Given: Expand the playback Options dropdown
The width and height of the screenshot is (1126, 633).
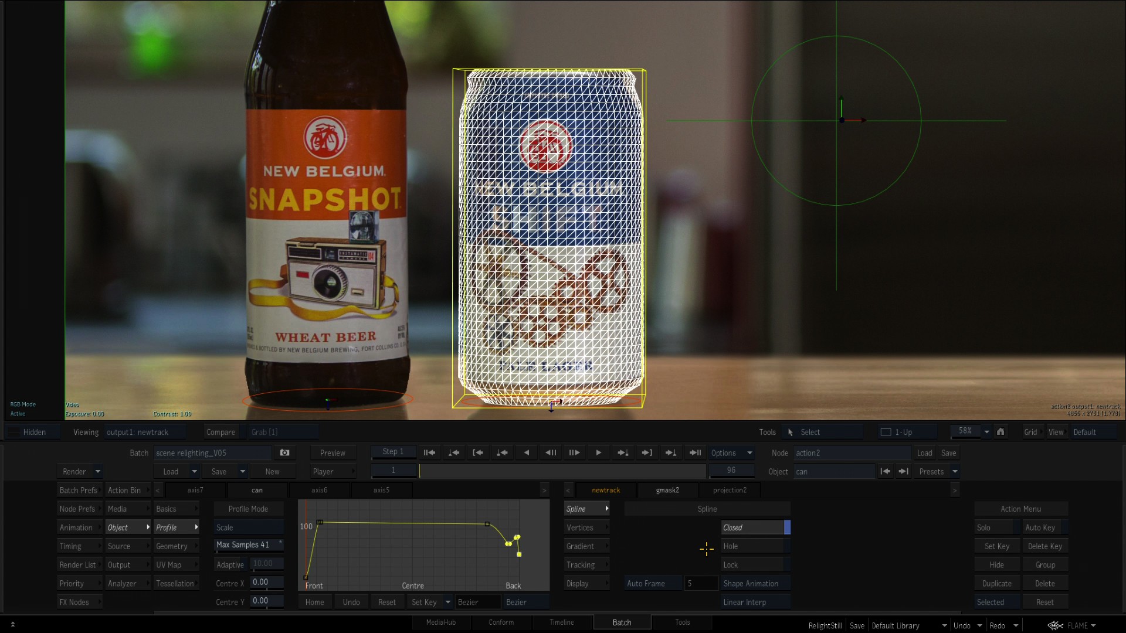Looking at the screenshot, I should (731, 452).
